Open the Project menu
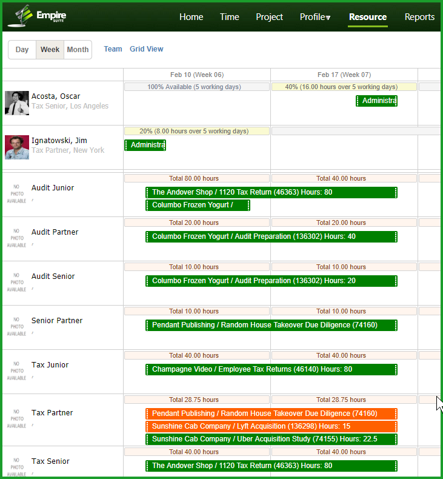The image size is (443, 479). tap(269, 17)
